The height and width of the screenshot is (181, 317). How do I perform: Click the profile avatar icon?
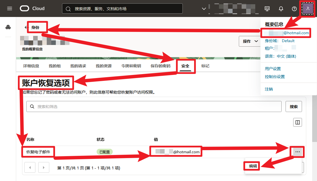click(x=308, y=8)
